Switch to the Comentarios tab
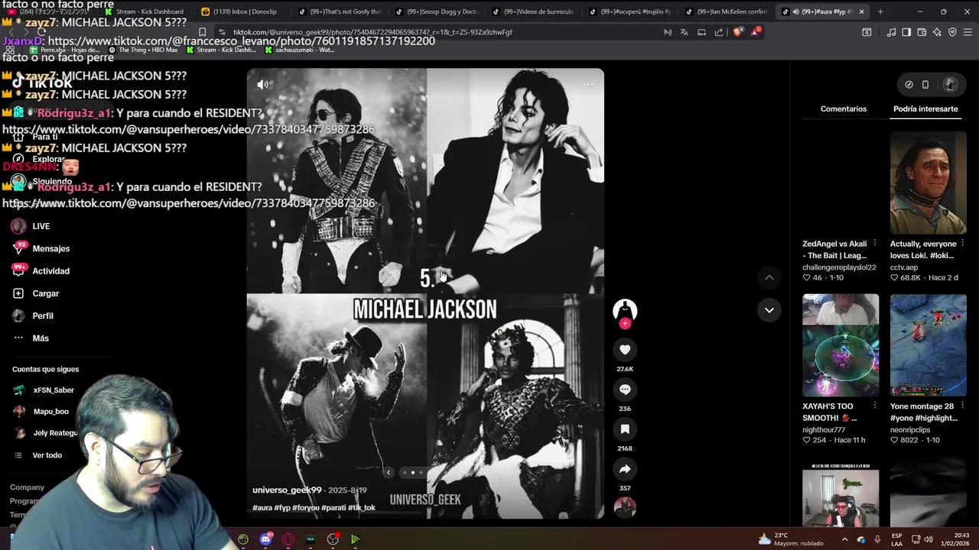 [x=844, y=108]
